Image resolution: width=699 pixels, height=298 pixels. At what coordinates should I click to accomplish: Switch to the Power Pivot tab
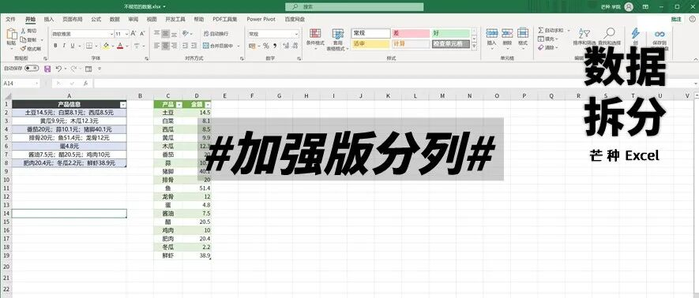(261, 20)
